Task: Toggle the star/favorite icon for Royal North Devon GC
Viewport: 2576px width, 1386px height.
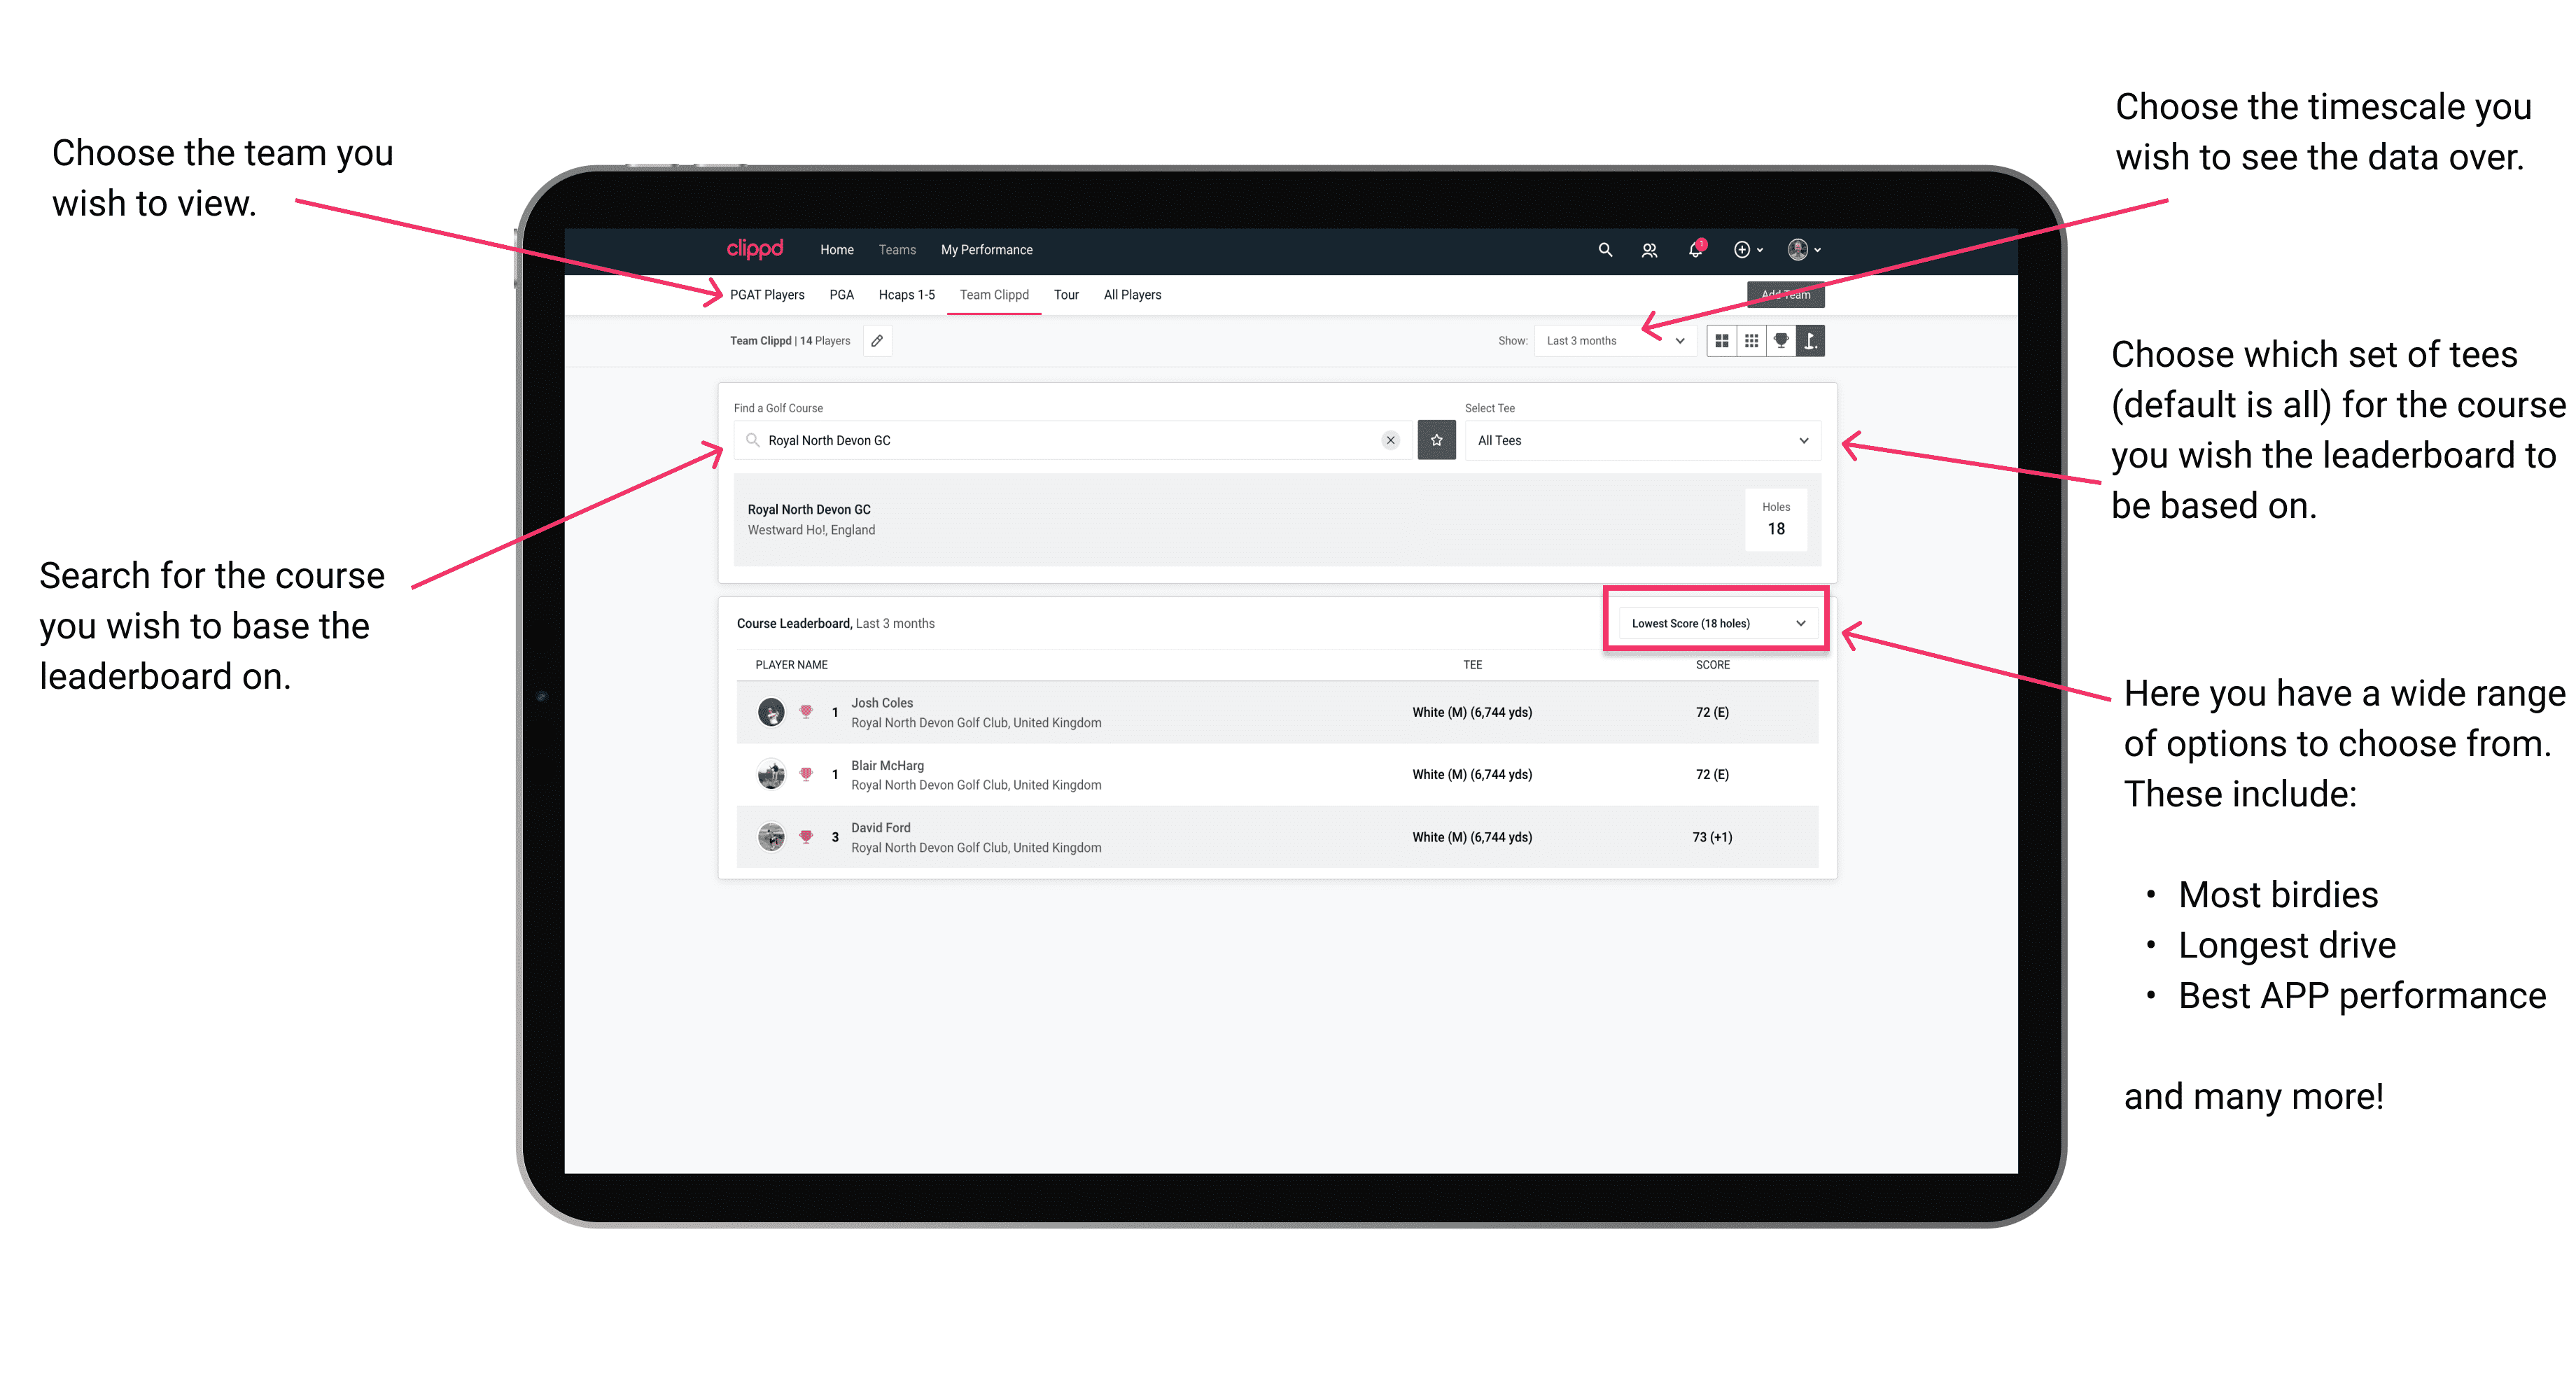Action: (1438, 440)
